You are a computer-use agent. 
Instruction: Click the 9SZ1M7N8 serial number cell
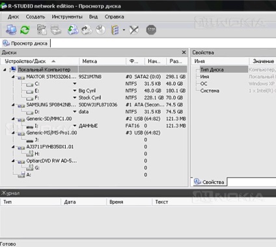(x=90, y=77)
